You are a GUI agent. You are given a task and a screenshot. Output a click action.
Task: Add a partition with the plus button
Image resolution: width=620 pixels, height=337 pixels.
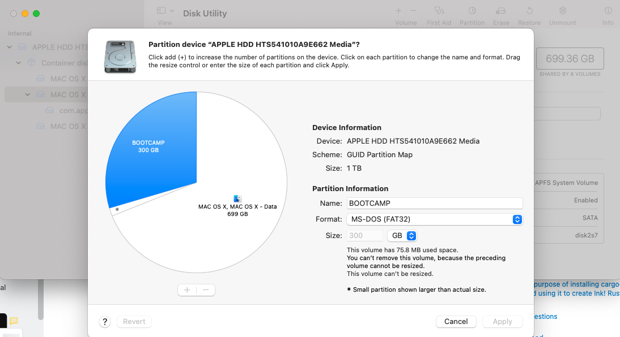coord(187,290)
